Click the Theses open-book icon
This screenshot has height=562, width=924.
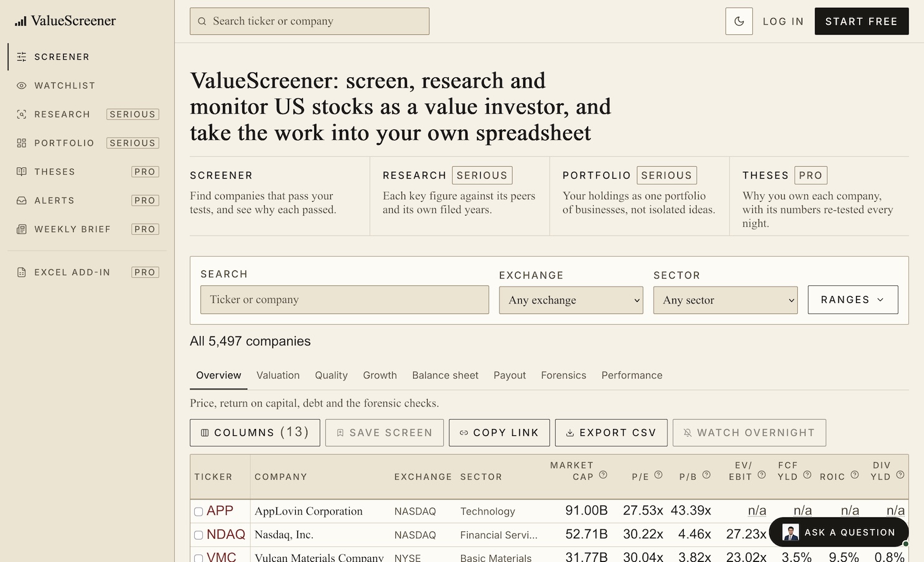tap(22, 172)
